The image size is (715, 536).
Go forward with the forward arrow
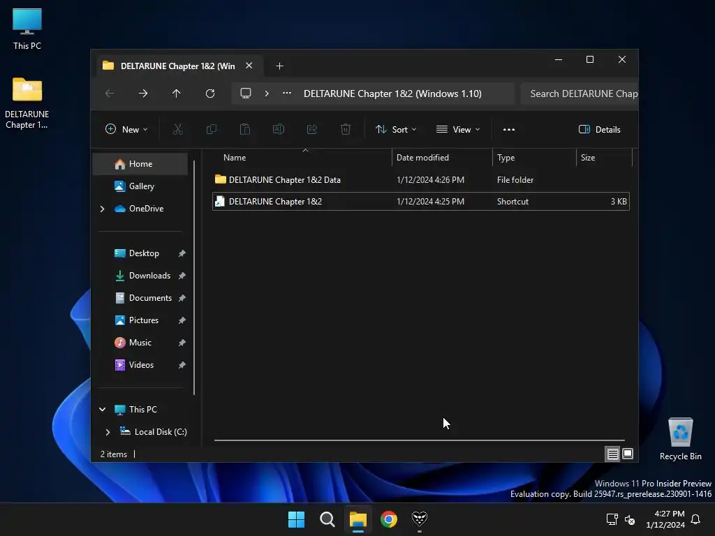143,94
